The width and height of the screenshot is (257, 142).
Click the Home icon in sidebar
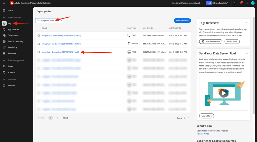(x=4, y=10)
